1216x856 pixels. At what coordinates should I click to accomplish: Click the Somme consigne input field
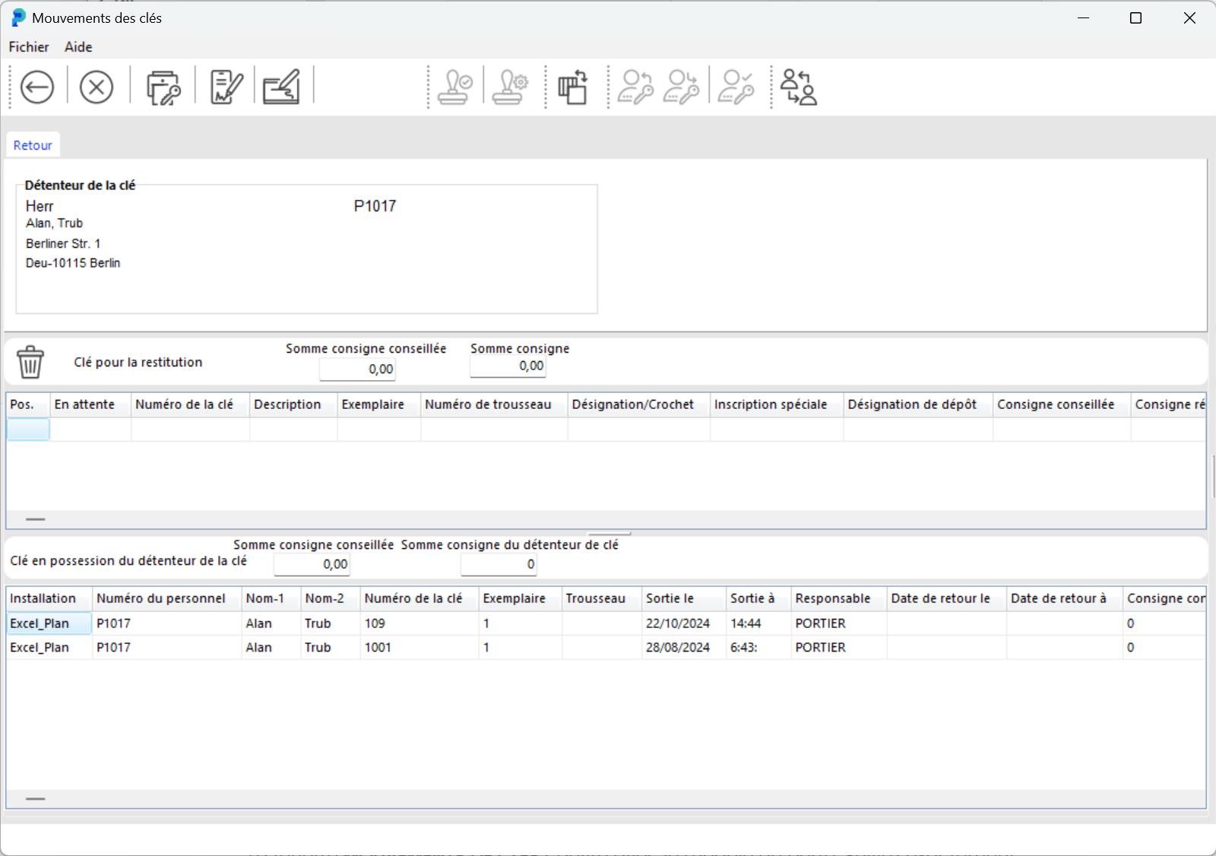(508, 366)
